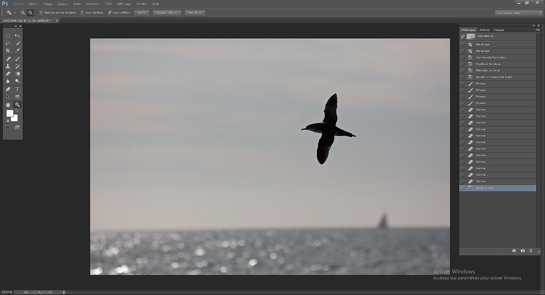Create new snapshot with the camera icon
Viewport: 545px width, 295px height.
[x=523, y=250]
